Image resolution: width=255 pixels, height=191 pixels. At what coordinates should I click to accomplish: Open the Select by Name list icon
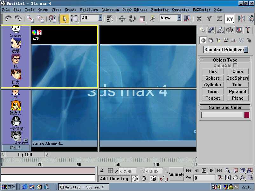click(x=110, y=19)
